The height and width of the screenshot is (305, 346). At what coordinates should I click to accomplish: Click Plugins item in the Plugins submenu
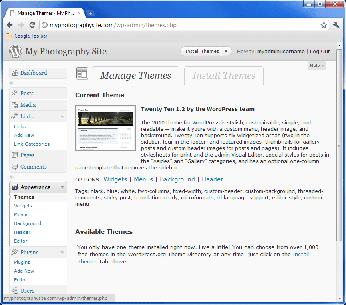click(x=22, y=262)
